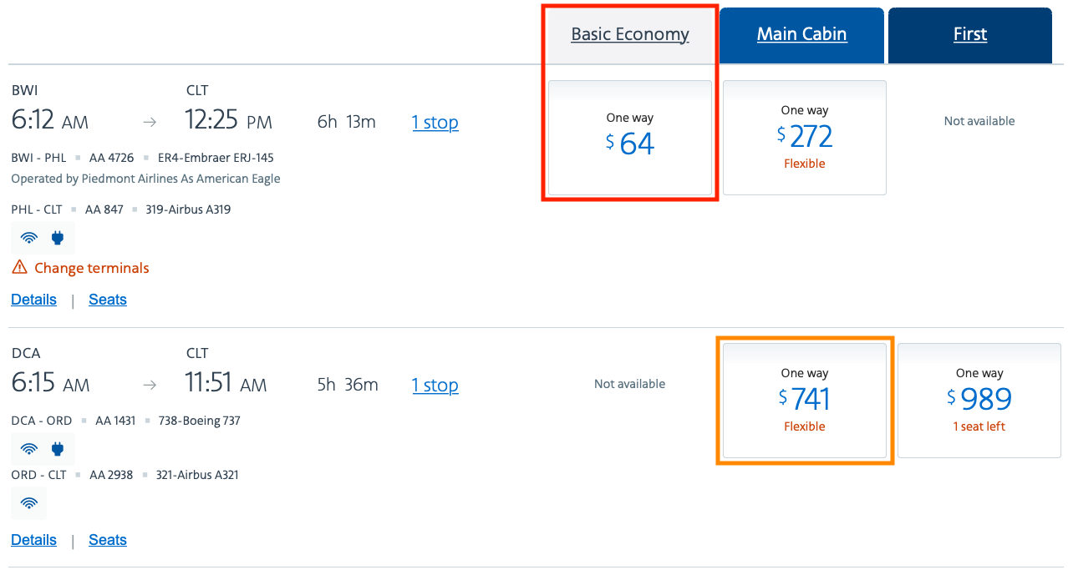Click the Wi-Fi icon under ORD - CLT
The width and height of the screenshot is (1068, 575).
coord(29,503)
